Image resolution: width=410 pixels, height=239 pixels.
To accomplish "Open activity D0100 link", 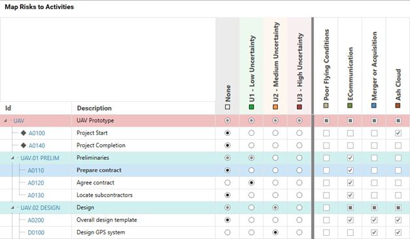I will click(x=36, y=232).
